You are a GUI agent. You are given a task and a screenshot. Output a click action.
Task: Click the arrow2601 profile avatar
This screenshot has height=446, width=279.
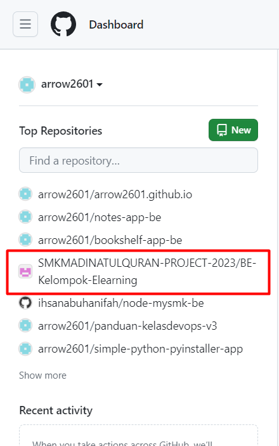(x=27, y=84)
